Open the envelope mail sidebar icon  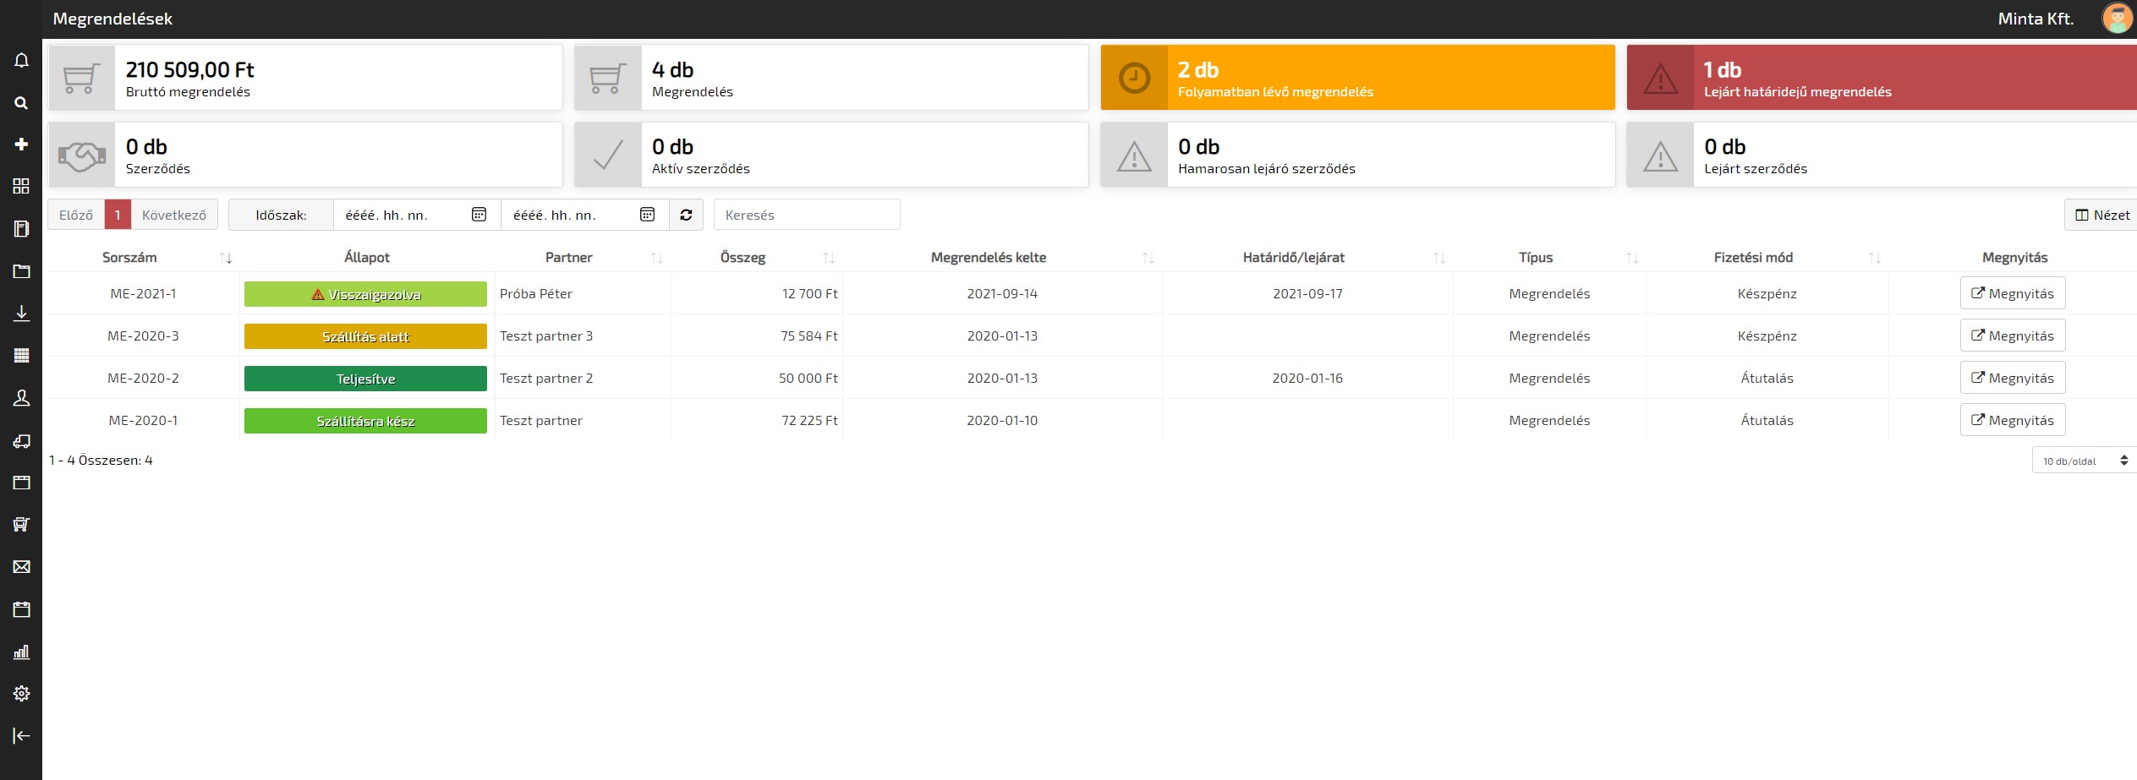21,567
